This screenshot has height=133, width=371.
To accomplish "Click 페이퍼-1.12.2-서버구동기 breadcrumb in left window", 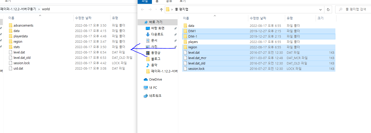I will click(x=18, y=9).
